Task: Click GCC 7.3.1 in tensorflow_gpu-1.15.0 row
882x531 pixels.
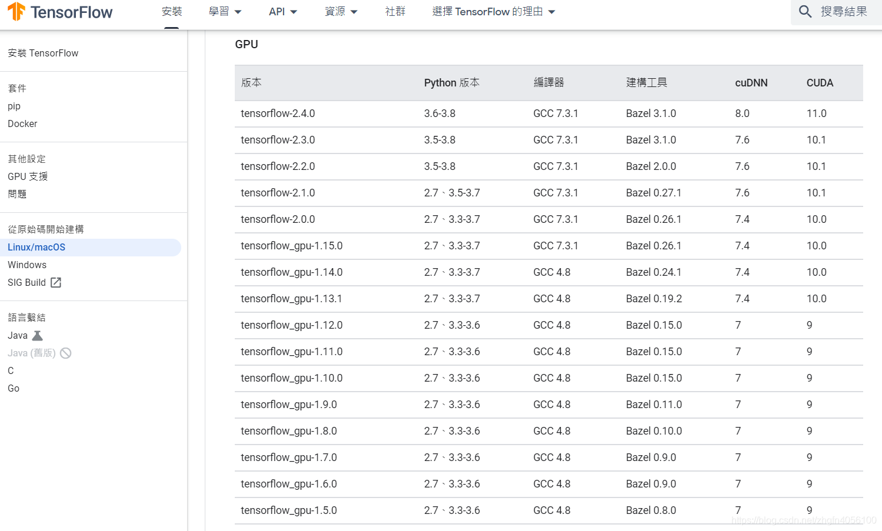Action: (x=555, y=246)
